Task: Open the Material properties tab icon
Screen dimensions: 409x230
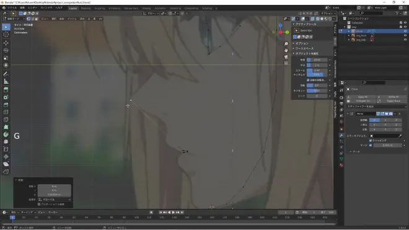Action: click(x=341, y=166)
